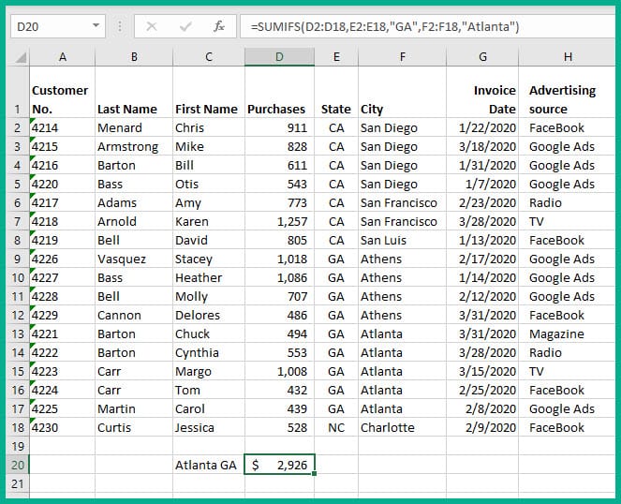Click the Cancel X icon in formula bar
This screenshot has width=621, height=504.
[153, 27]
